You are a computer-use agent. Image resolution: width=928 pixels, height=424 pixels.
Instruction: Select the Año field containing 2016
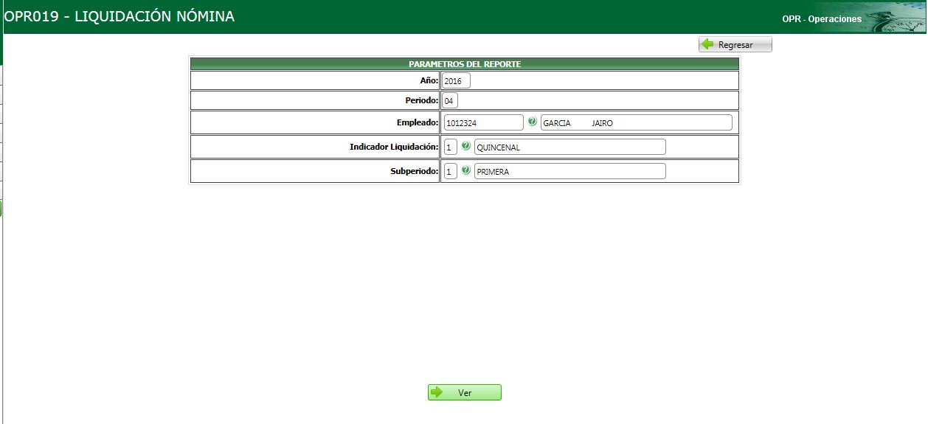457,80
